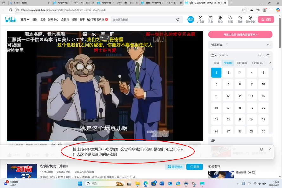282x188 pixels.
Task: Show hidden tray icons chevron
Action: (238, 184)
